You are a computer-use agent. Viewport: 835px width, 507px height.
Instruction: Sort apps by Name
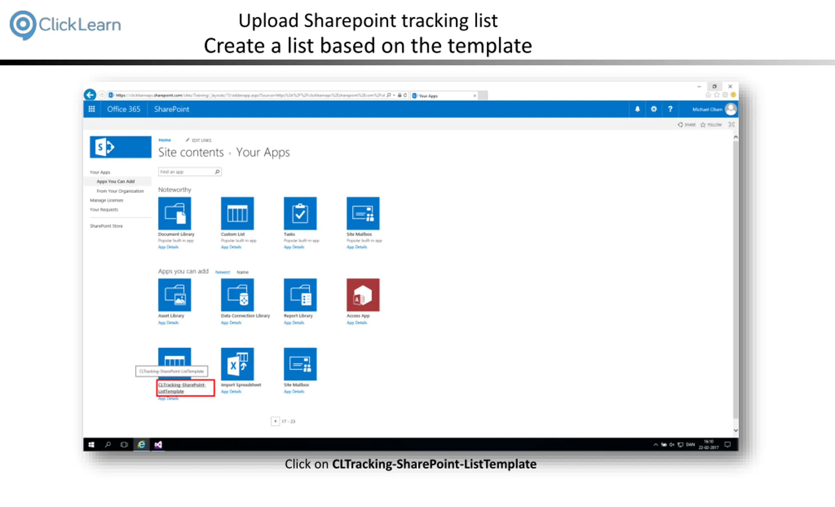(243, 272)
